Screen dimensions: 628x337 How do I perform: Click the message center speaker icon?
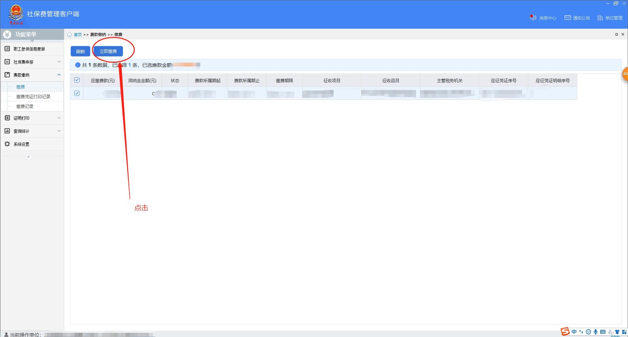click(x=533, y=18)
